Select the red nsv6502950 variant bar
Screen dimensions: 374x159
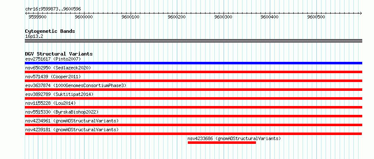pos(193,72)
